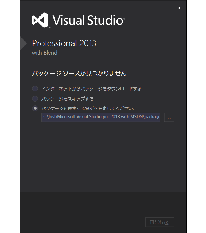Screen dimensions: 206x233
Task: Choose specify package search location option
Action: point(35,108)
